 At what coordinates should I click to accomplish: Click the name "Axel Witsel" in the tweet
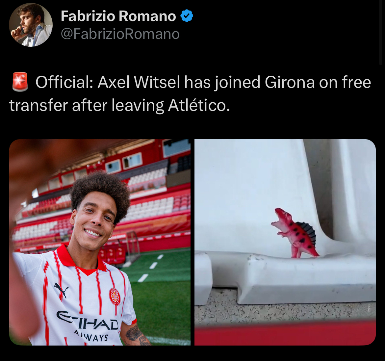click(x=139, y=82)
